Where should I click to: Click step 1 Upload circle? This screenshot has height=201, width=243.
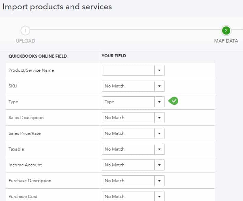(x=25, y=31)
